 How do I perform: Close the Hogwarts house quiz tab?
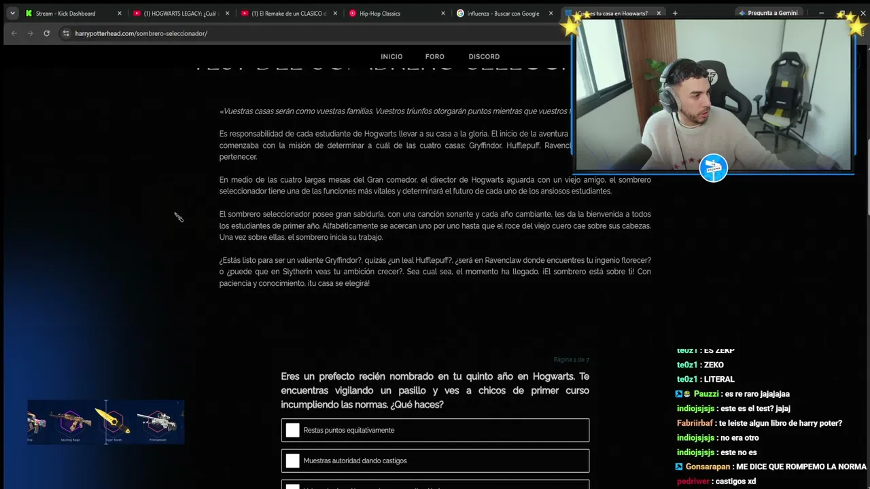click(659, 13)
